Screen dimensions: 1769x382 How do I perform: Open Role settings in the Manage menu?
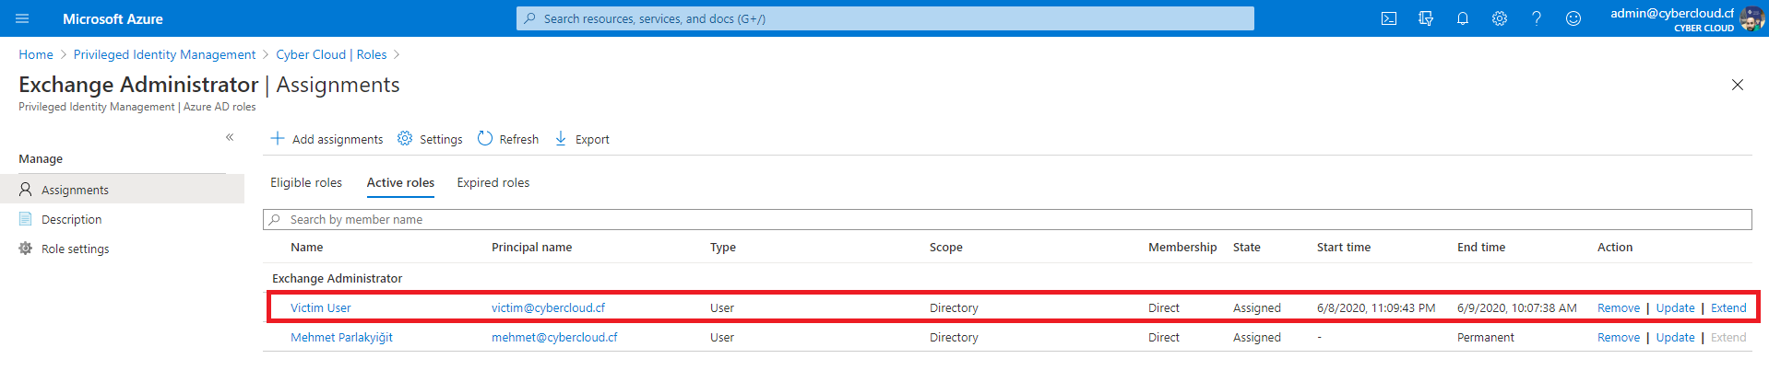[x=76, y=249]
